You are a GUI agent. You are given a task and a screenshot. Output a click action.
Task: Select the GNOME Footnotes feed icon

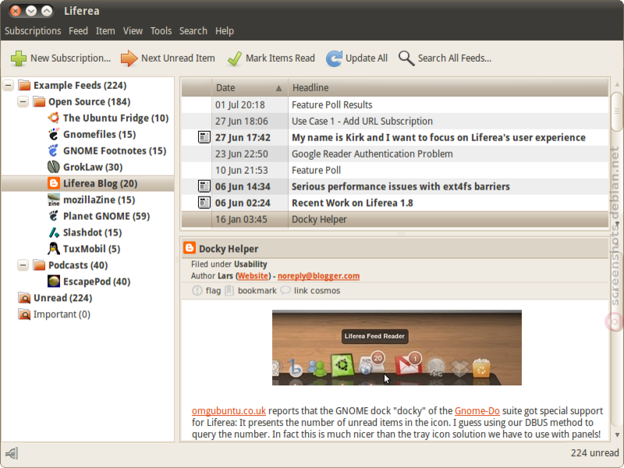tap(54, 151)
